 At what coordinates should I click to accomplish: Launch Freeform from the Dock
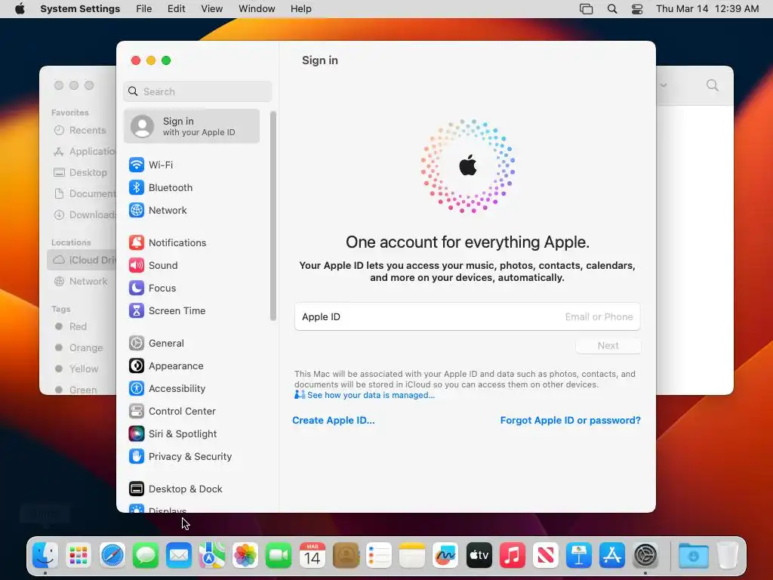(x=445, y=555)
